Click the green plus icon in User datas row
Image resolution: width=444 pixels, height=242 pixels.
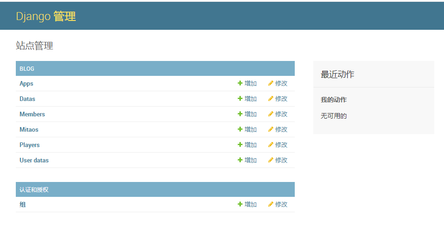point(240,160)
